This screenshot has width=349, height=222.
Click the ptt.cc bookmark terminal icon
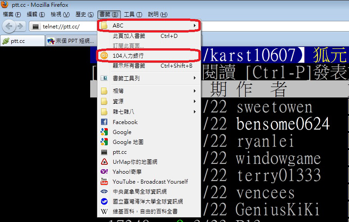104,152
